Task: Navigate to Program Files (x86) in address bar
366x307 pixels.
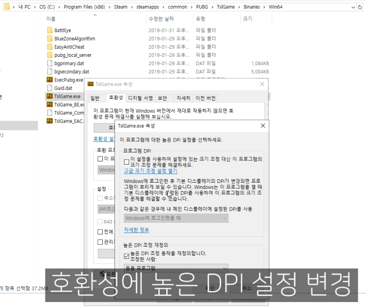Action: [x=84, y=7]
